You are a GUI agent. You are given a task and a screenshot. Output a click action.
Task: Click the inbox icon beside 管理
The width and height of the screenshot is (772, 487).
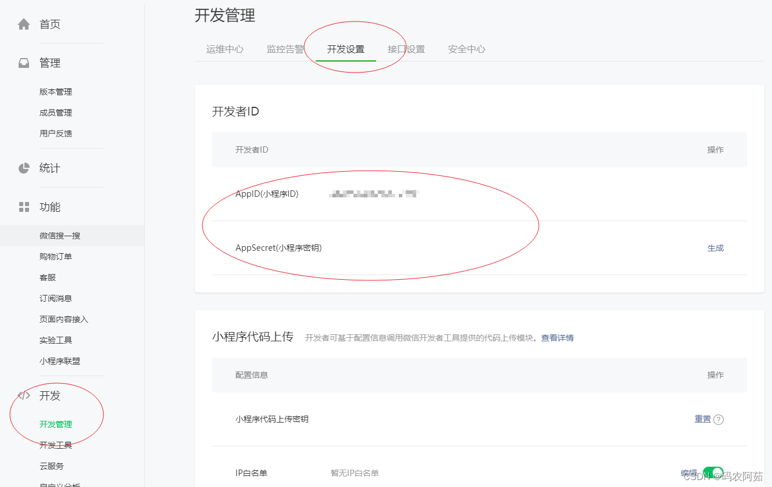24,63
